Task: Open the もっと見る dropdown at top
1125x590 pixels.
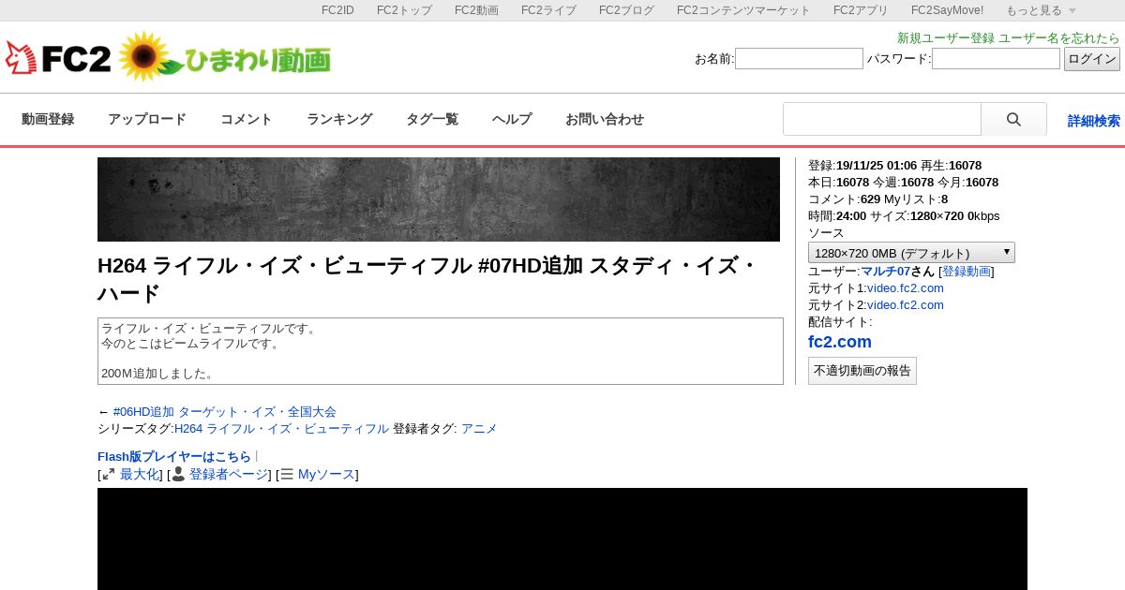Action: click(1041, 10)
